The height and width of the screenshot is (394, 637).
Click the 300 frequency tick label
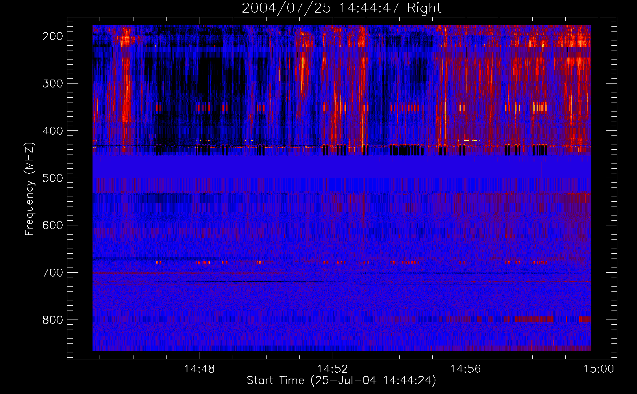53,84
